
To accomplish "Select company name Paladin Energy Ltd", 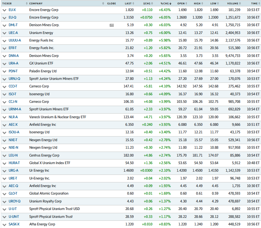I will 43,71.
